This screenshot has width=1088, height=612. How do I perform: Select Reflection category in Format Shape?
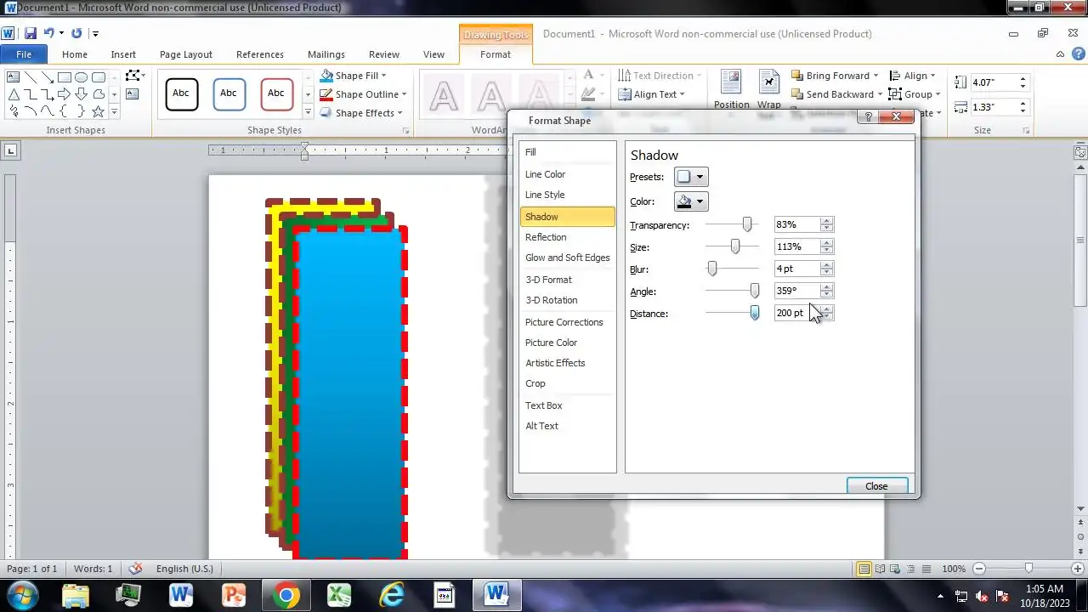click(568, 237)
